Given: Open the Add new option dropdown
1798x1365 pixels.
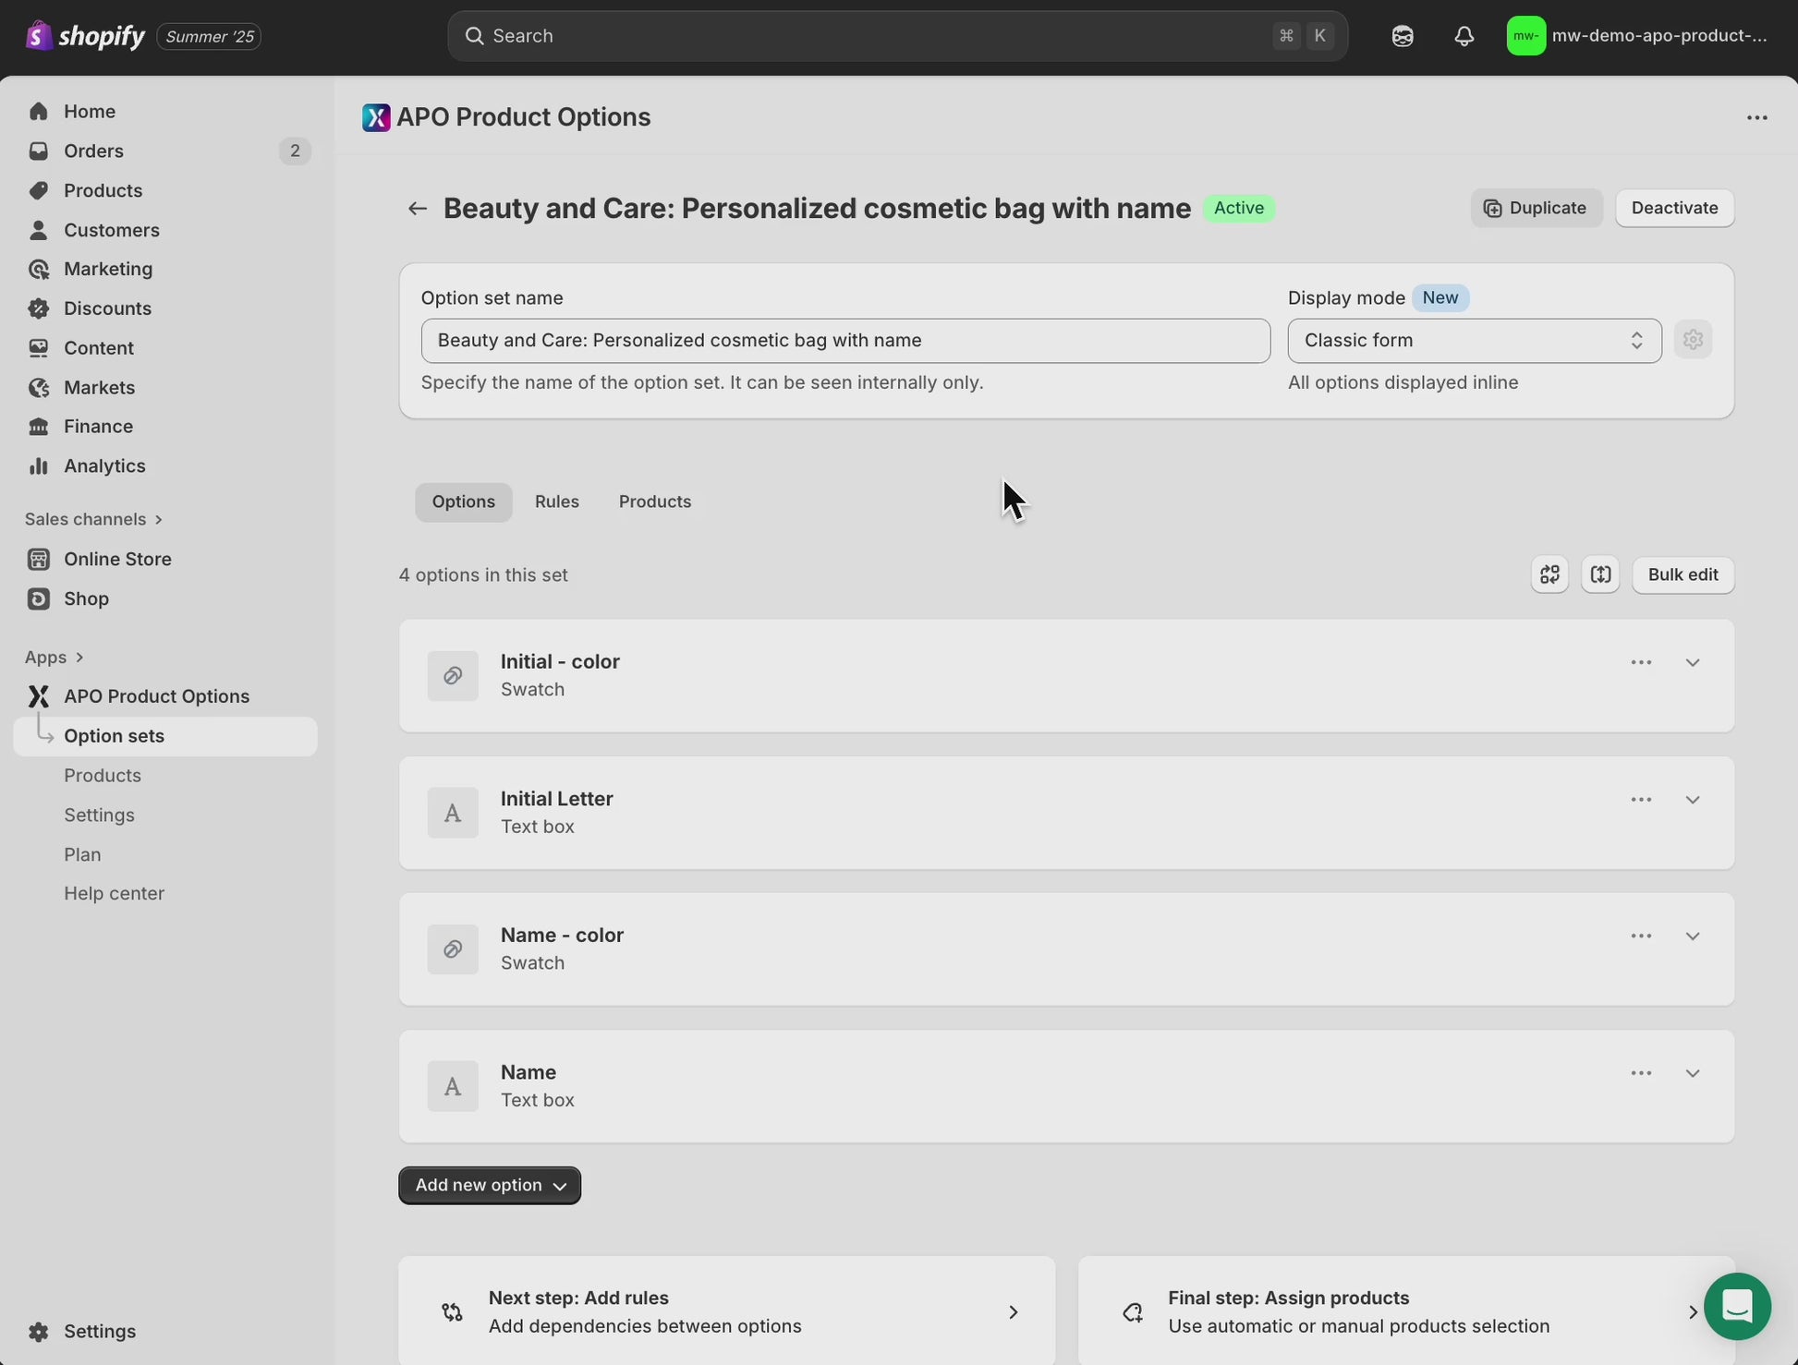Looking at the screenshot, I should click(x=490, y=1186).
